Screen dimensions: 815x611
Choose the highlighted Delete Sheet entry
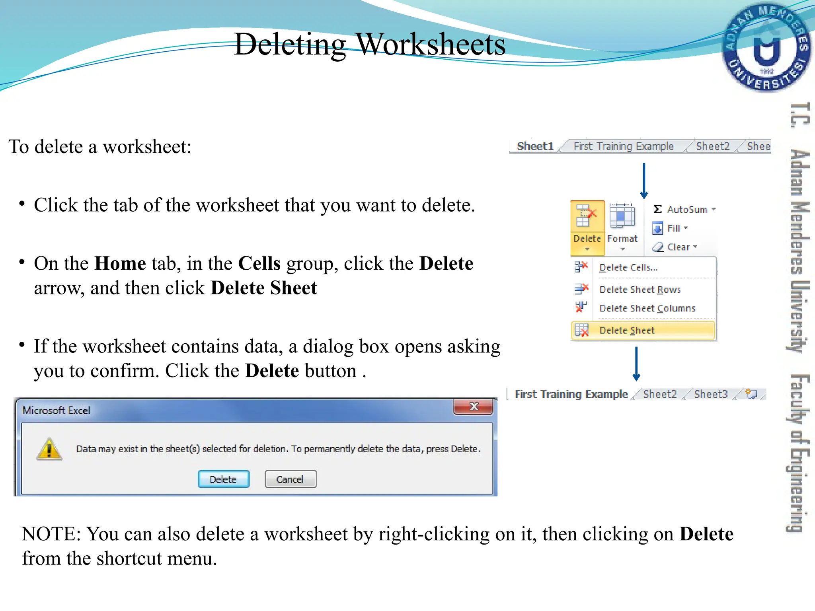(643, 330)
